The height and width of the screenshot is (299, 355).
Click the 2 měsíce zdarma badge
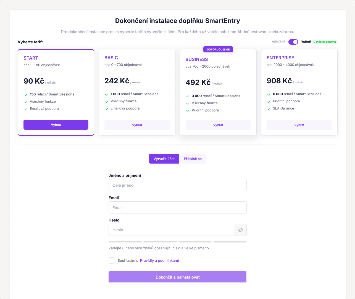tap(325, 42)
